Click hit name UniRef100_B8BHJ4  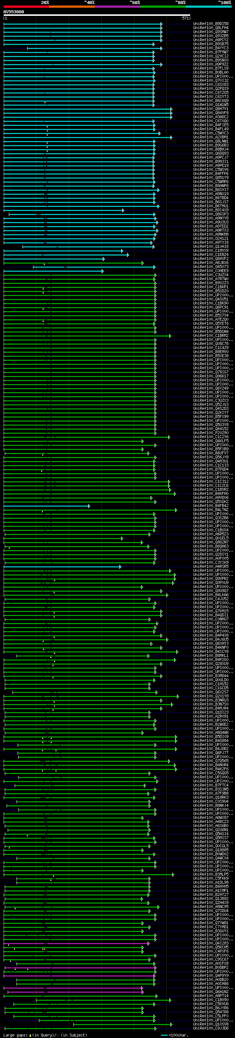[211, 149]
